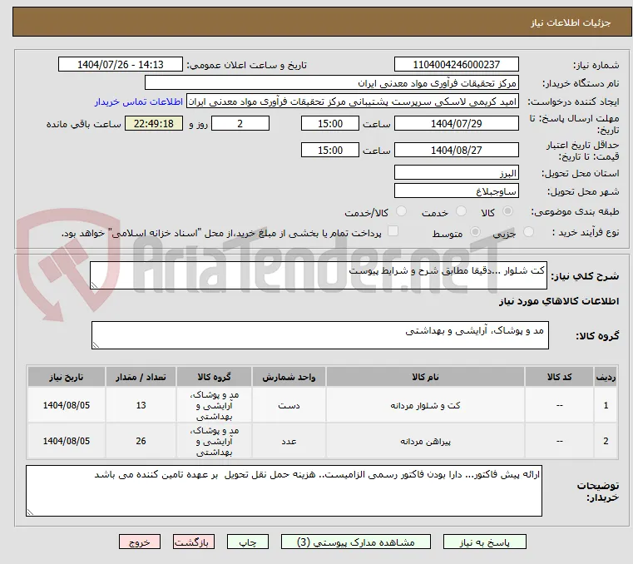Image resolution: width=633 pixels, height=564 pixels.
Task: Click the شرح کلی نیاز description textarea
Action: (x=319, y=275)
